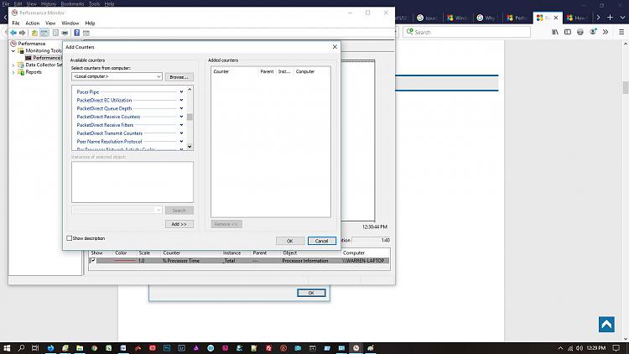Uncheck Show box for % Processor Time row
Image resolution: width=629 pixels, height=354 pixels.
coord(93,261)
